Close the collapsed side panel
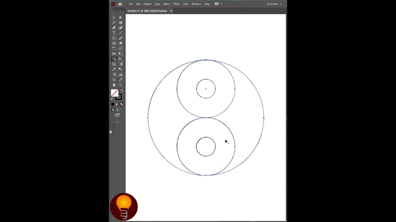Screen dimensions: 396x222 coord(112,125)
